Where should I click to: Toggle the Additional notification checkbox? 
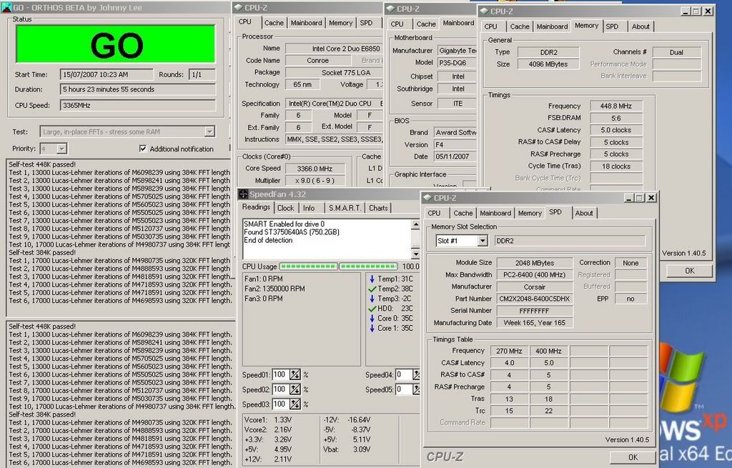[x=143, y=149]
